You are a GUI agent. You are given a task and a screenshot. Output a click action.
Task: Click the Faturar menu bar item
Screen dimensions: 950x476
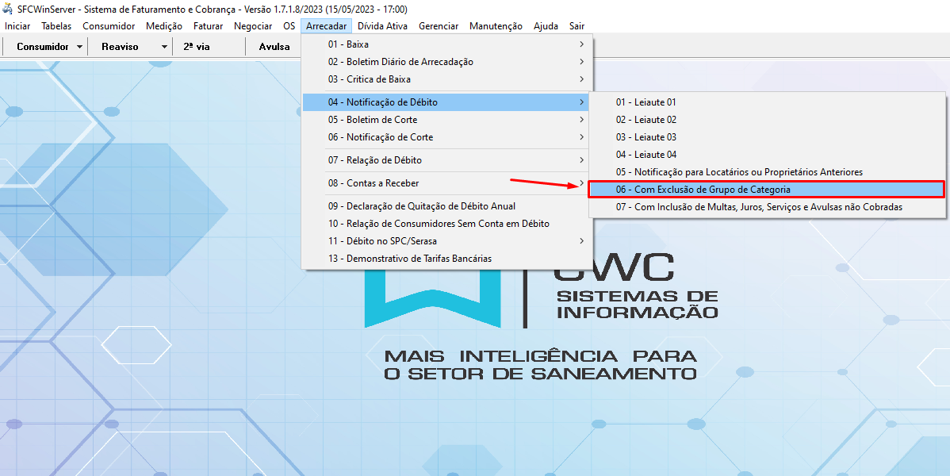[208, 26]
